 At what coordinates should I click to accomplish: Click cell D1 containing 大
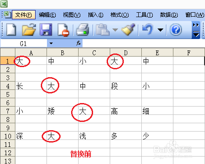pos(126,61)
